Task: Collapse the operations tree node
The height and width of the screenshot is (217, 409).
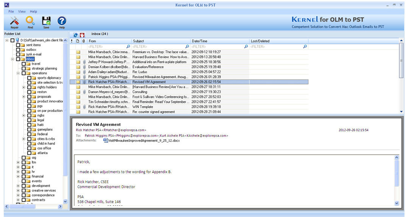Action: pyautogui.click(x=18, y=73)
